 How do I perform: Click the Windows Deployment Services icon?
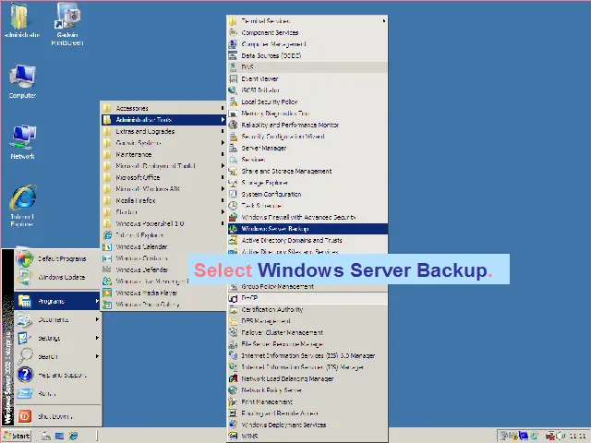234,425
